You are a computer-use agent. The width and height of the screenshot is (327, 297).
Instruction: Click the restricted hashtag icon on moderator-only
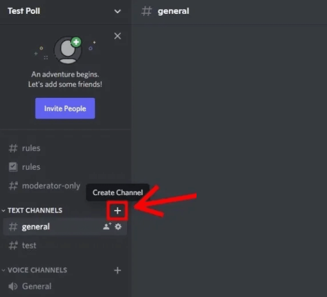pos(13,186)
